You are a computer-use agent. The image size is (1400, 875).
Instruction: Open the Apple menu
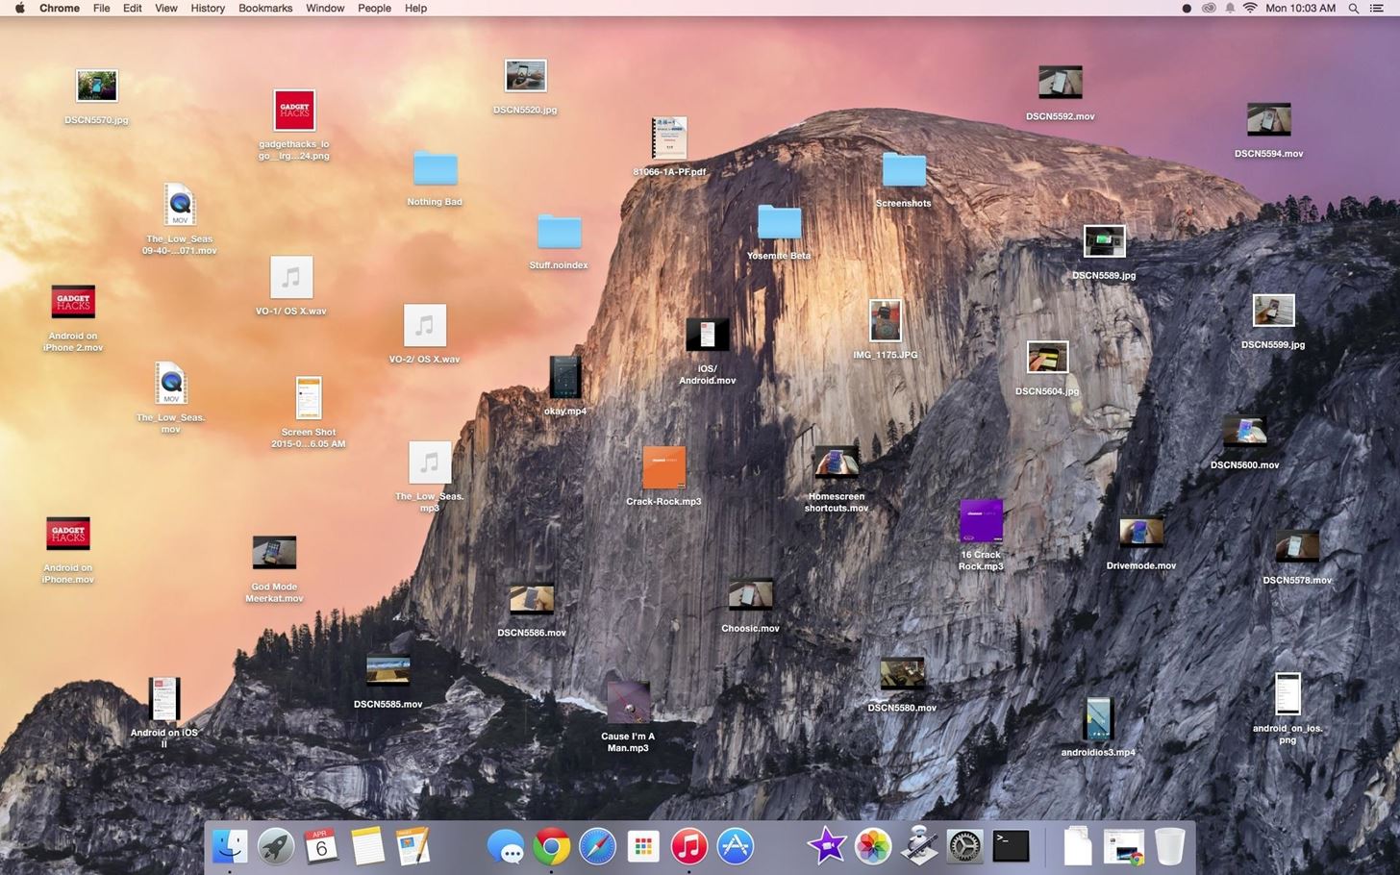click(17, 8)
